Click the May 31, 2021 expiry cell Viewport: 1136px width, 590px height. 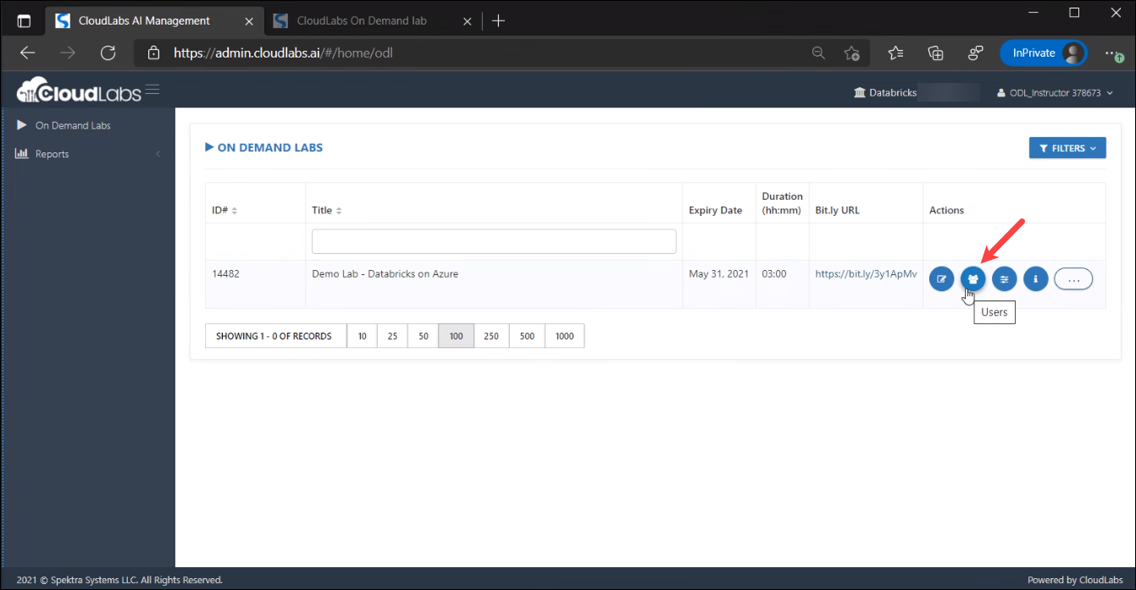[x=718, y=274]
